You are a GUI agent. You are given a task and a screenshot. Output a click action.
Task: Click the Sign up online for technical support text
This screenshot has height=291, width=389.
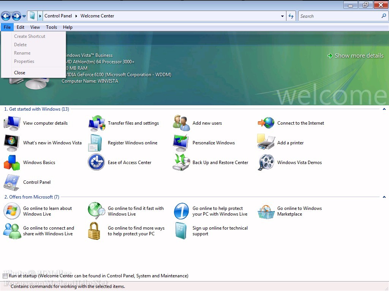(x=220, y=231)
